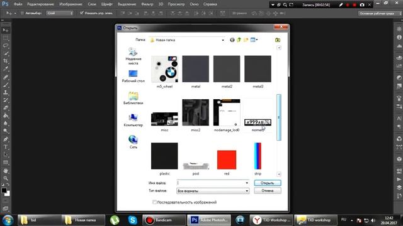Open the Bandicam bar dropdown arrow
403x226 pixels.
tap(273, 4)
